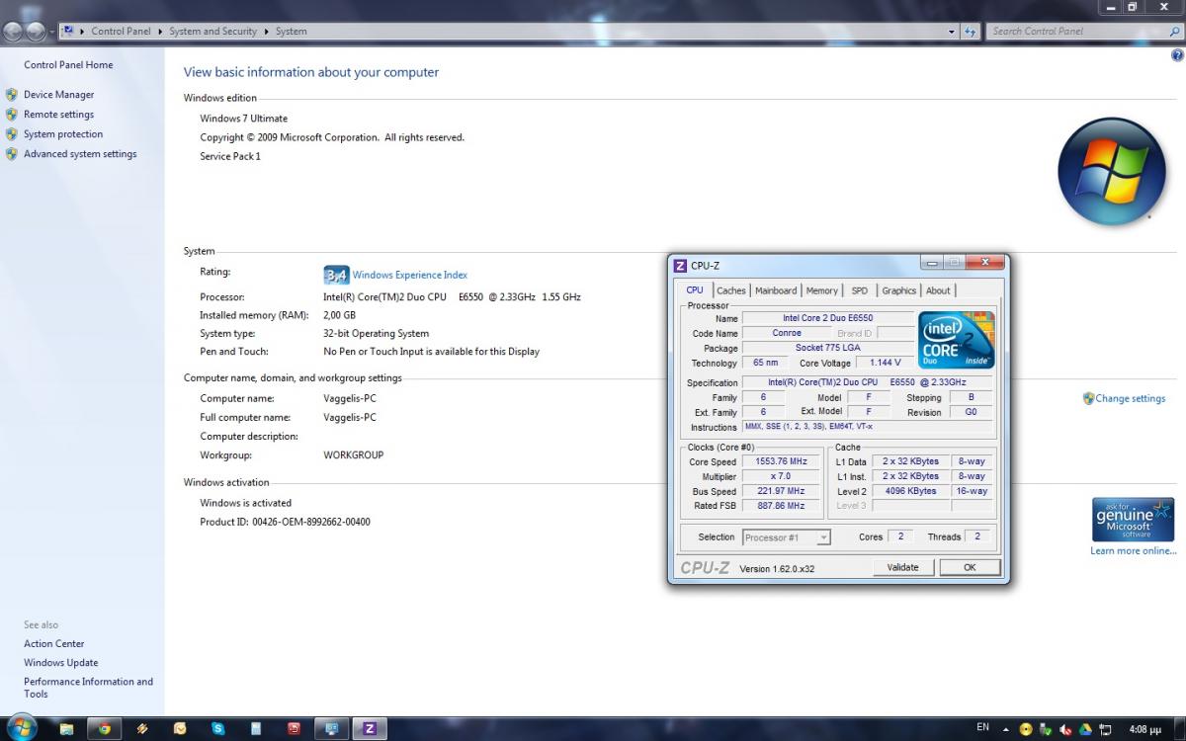The width and height of the screenshot is (1186, 741).
Task: Click the 221.97 MHz bus speed value
Action: coord(782,491)
